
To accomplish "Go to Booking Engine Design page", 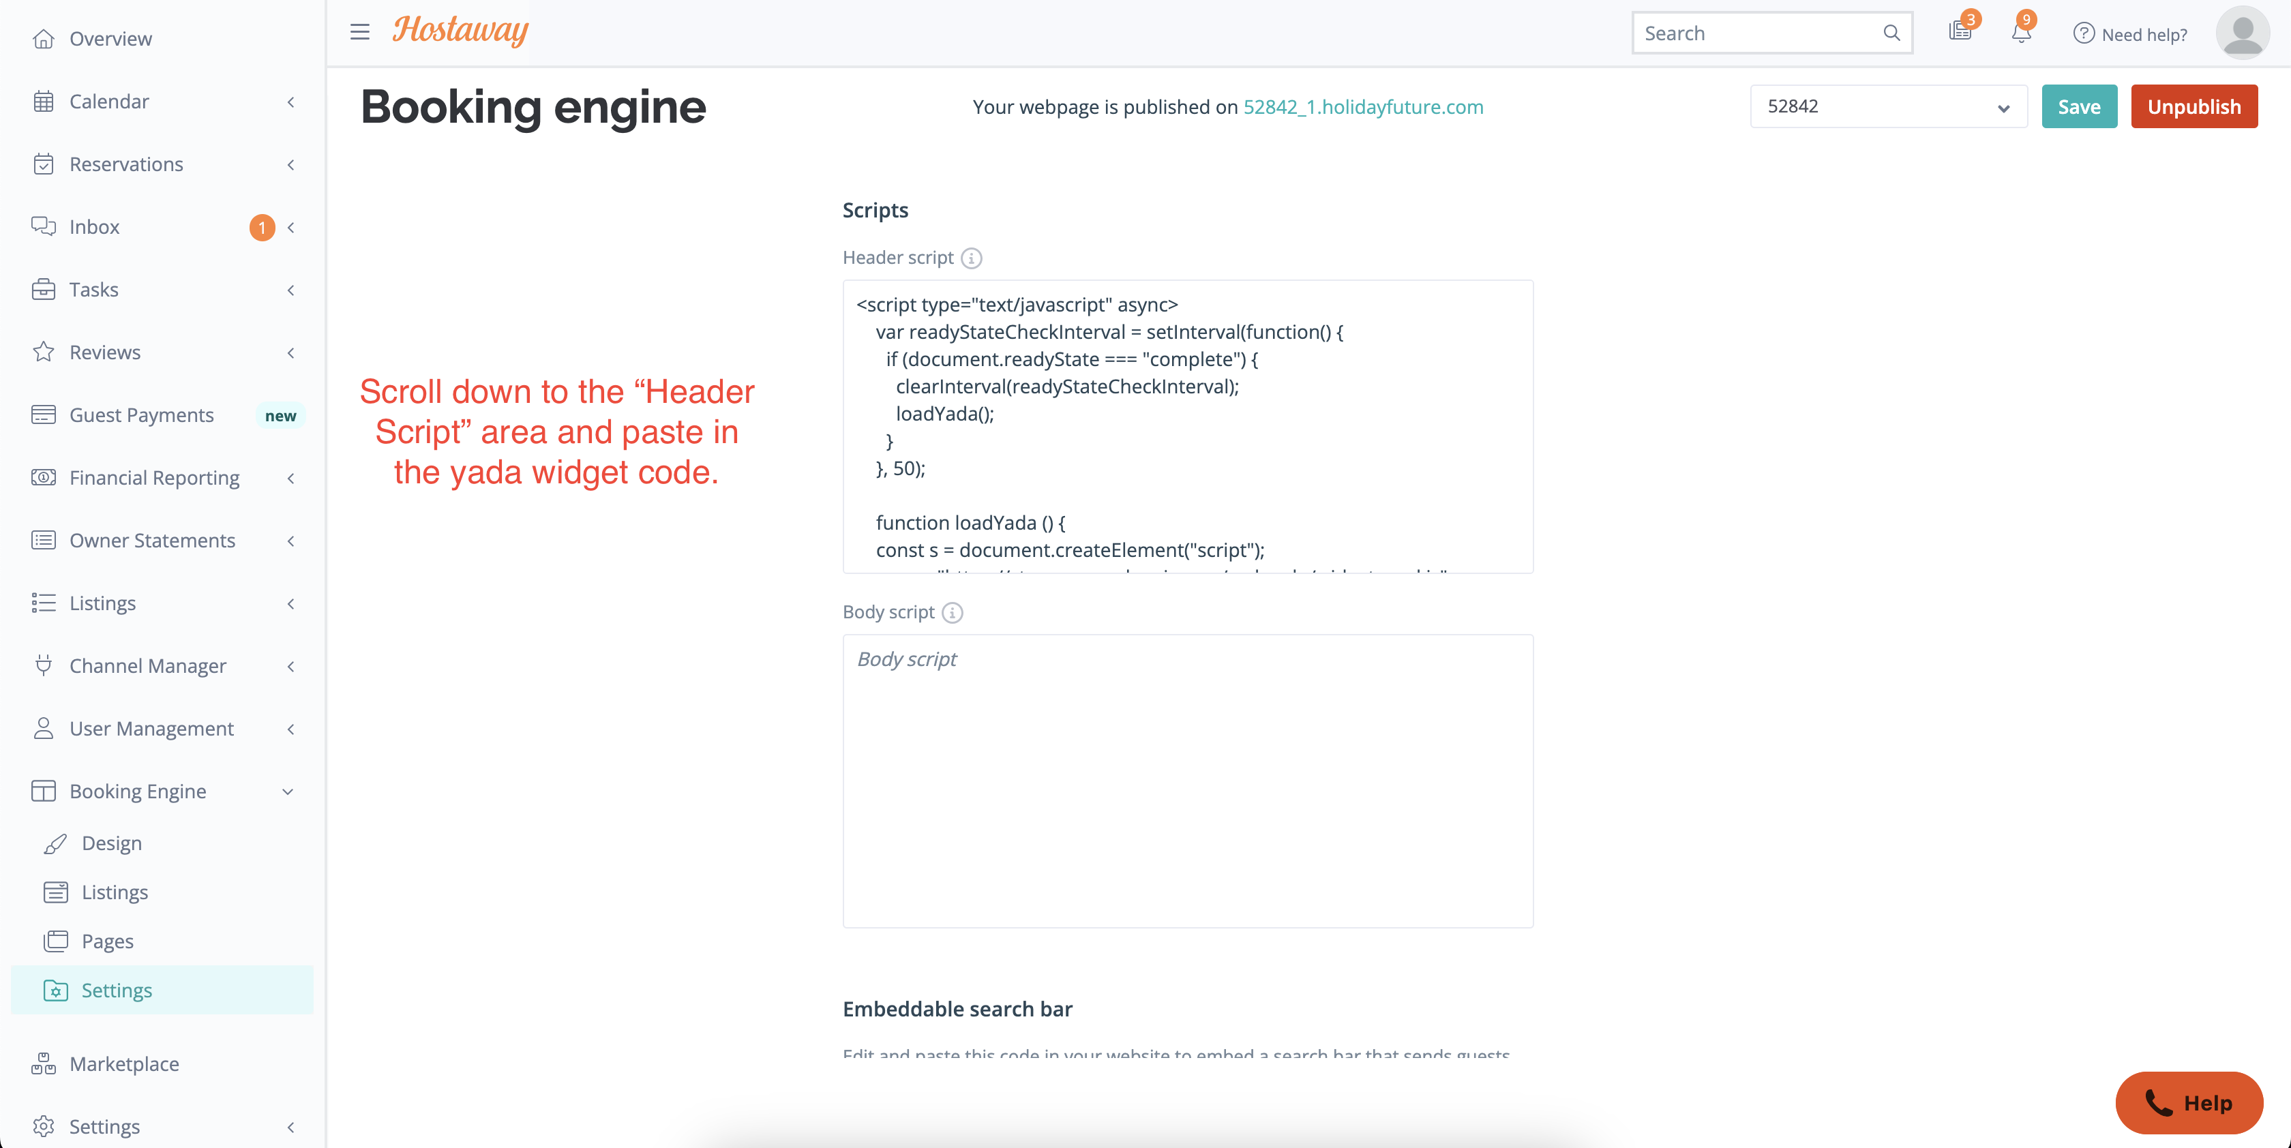I will (111, 843).
